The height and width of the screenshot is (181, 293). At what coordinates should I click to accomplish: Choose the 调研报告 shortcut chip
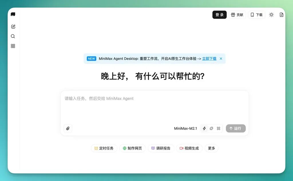(161, 148)
